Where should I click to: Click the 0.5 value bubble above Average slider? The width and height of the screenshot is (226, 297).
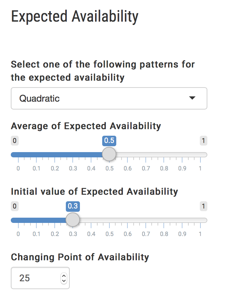tap(109, 141)
